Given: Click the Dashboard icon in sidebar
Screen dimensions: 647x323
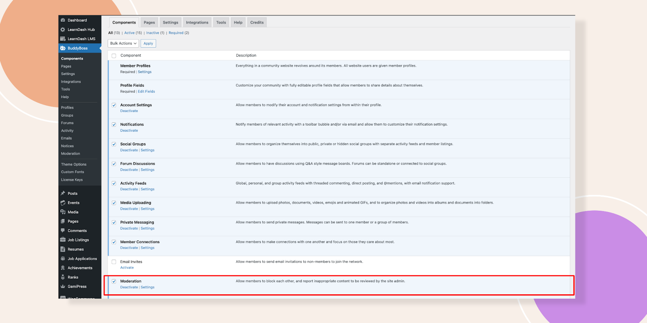Looking at the screenshot, I should tap(63, 20).
